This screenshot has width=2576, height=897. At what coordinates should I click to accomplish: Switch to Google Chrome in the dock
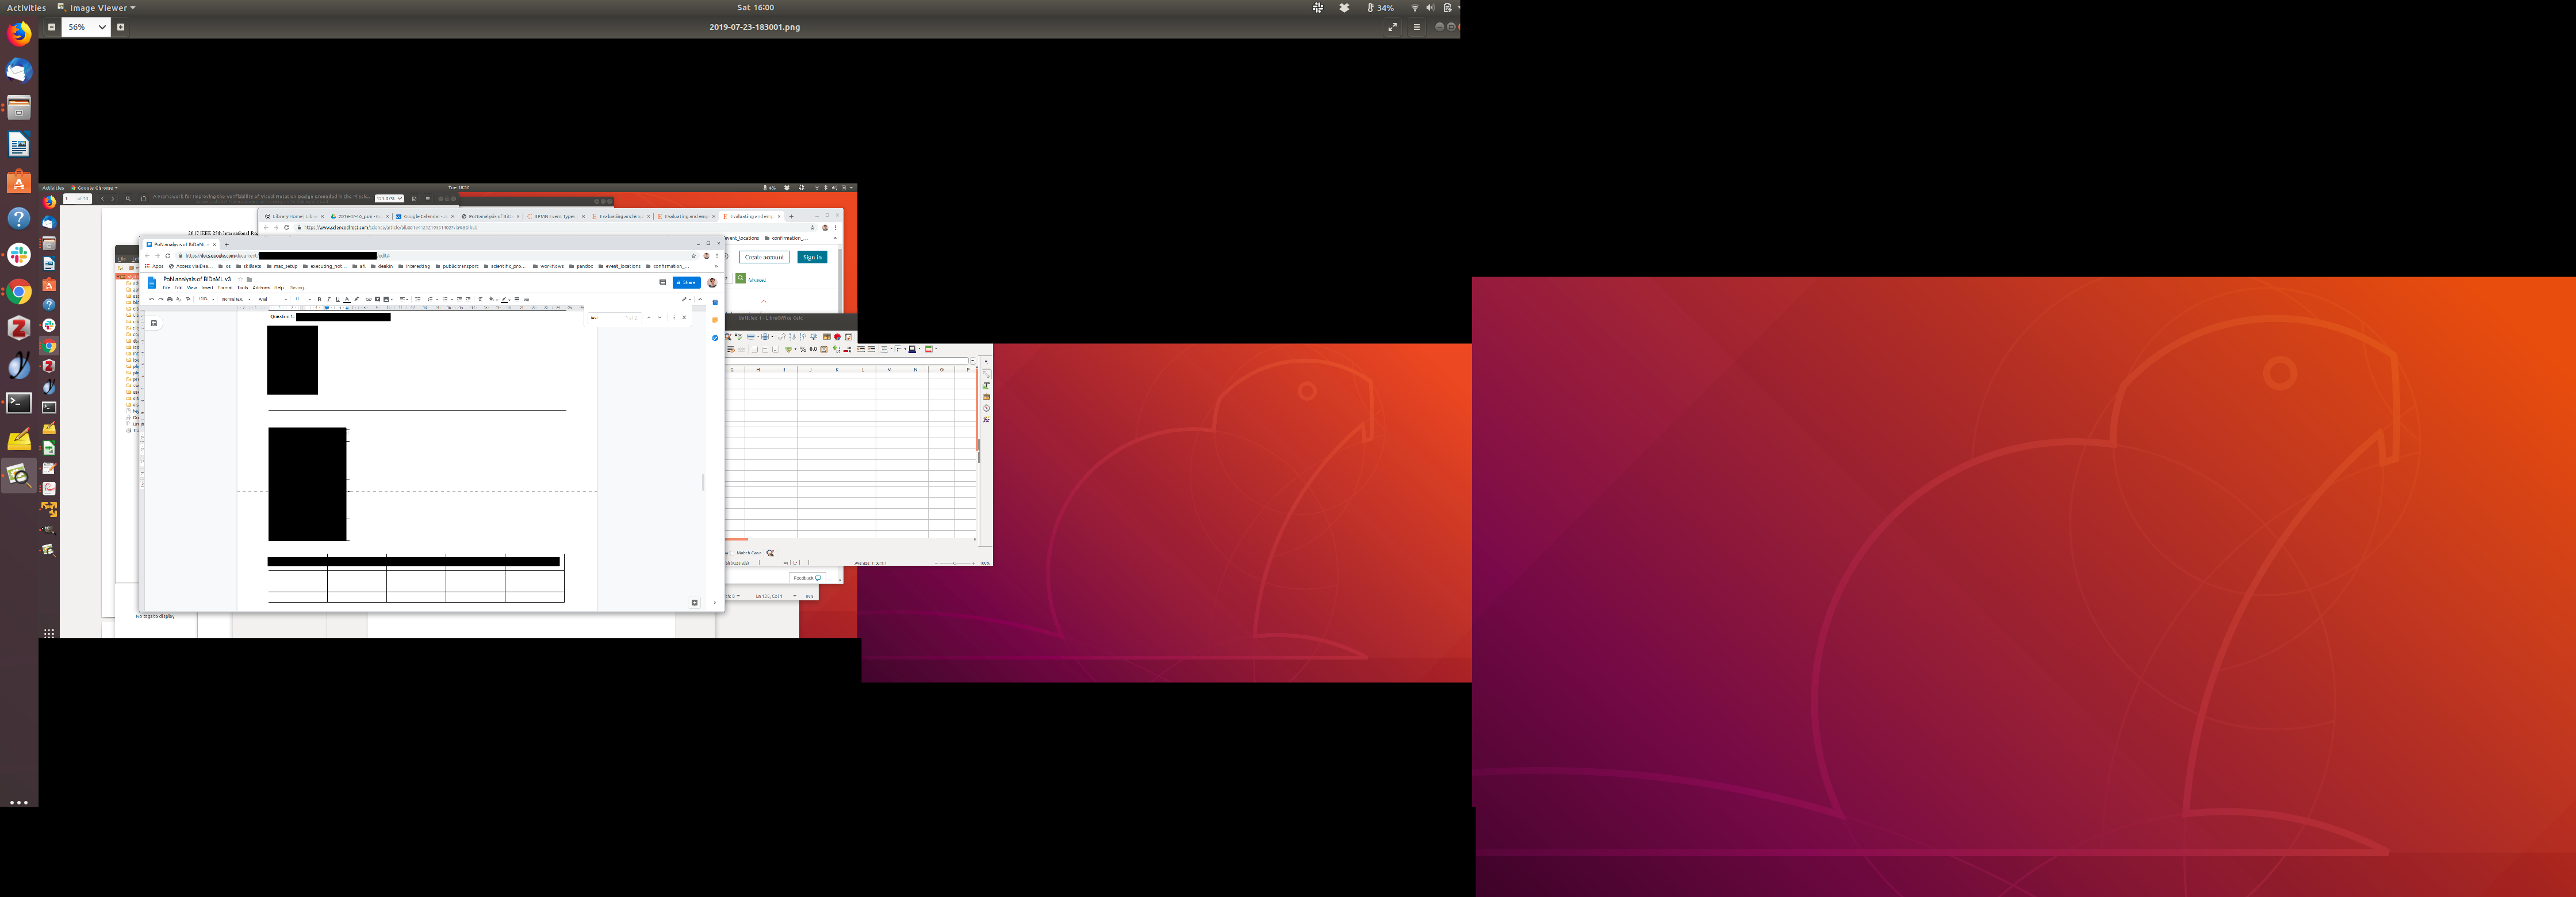tap(19, 292)
